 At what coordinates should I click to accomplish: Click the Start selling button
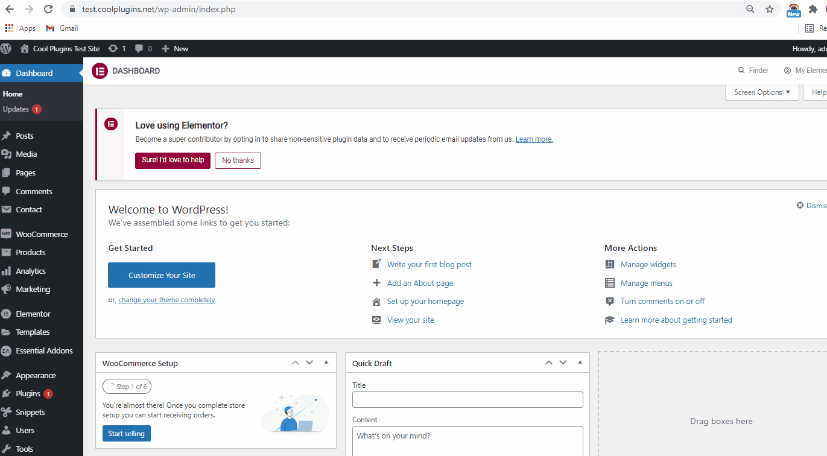coord(126,434)
